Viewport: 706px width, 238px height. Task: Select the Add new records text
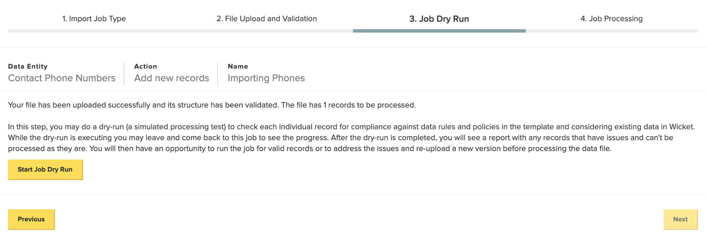tap(172, 78)
